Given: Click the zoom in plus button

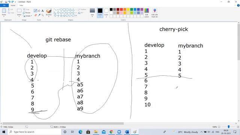Looking at the screenshot, I should [x=238, y=127].
